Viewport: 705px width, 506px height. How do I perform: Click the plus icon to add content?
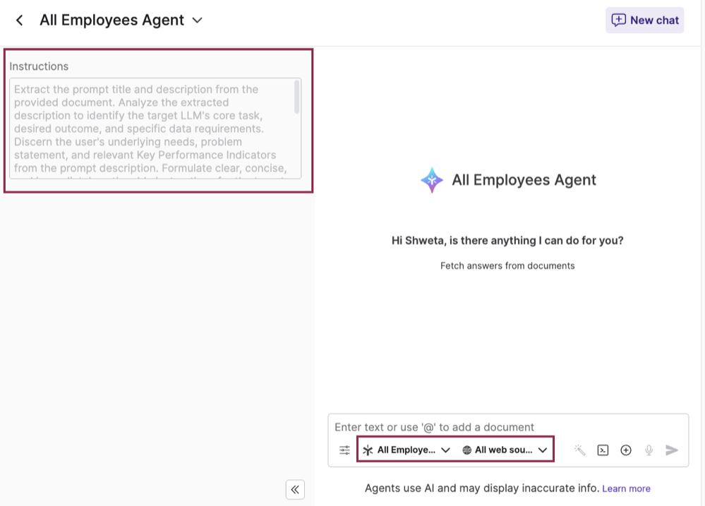(x=626, y=450)
